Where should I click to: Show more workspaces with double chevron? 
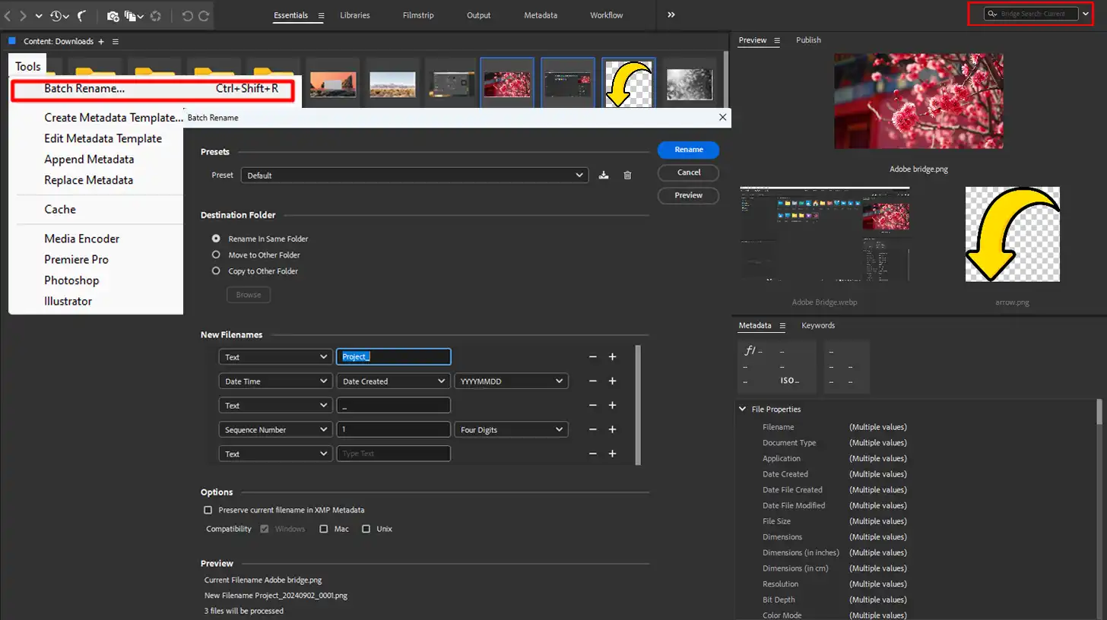671,15
